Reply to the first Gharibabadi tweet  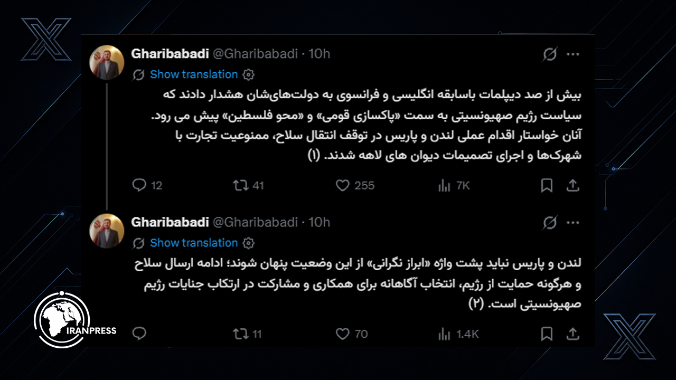click(x=139, y=185)
